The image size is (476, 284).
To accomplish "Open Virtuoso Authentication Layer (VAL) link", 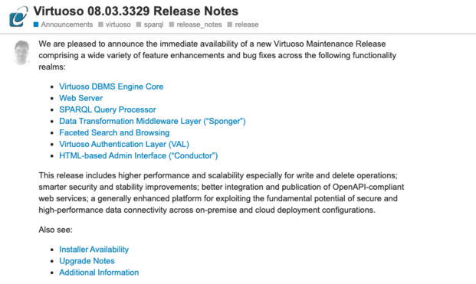I will coord(124,144).
